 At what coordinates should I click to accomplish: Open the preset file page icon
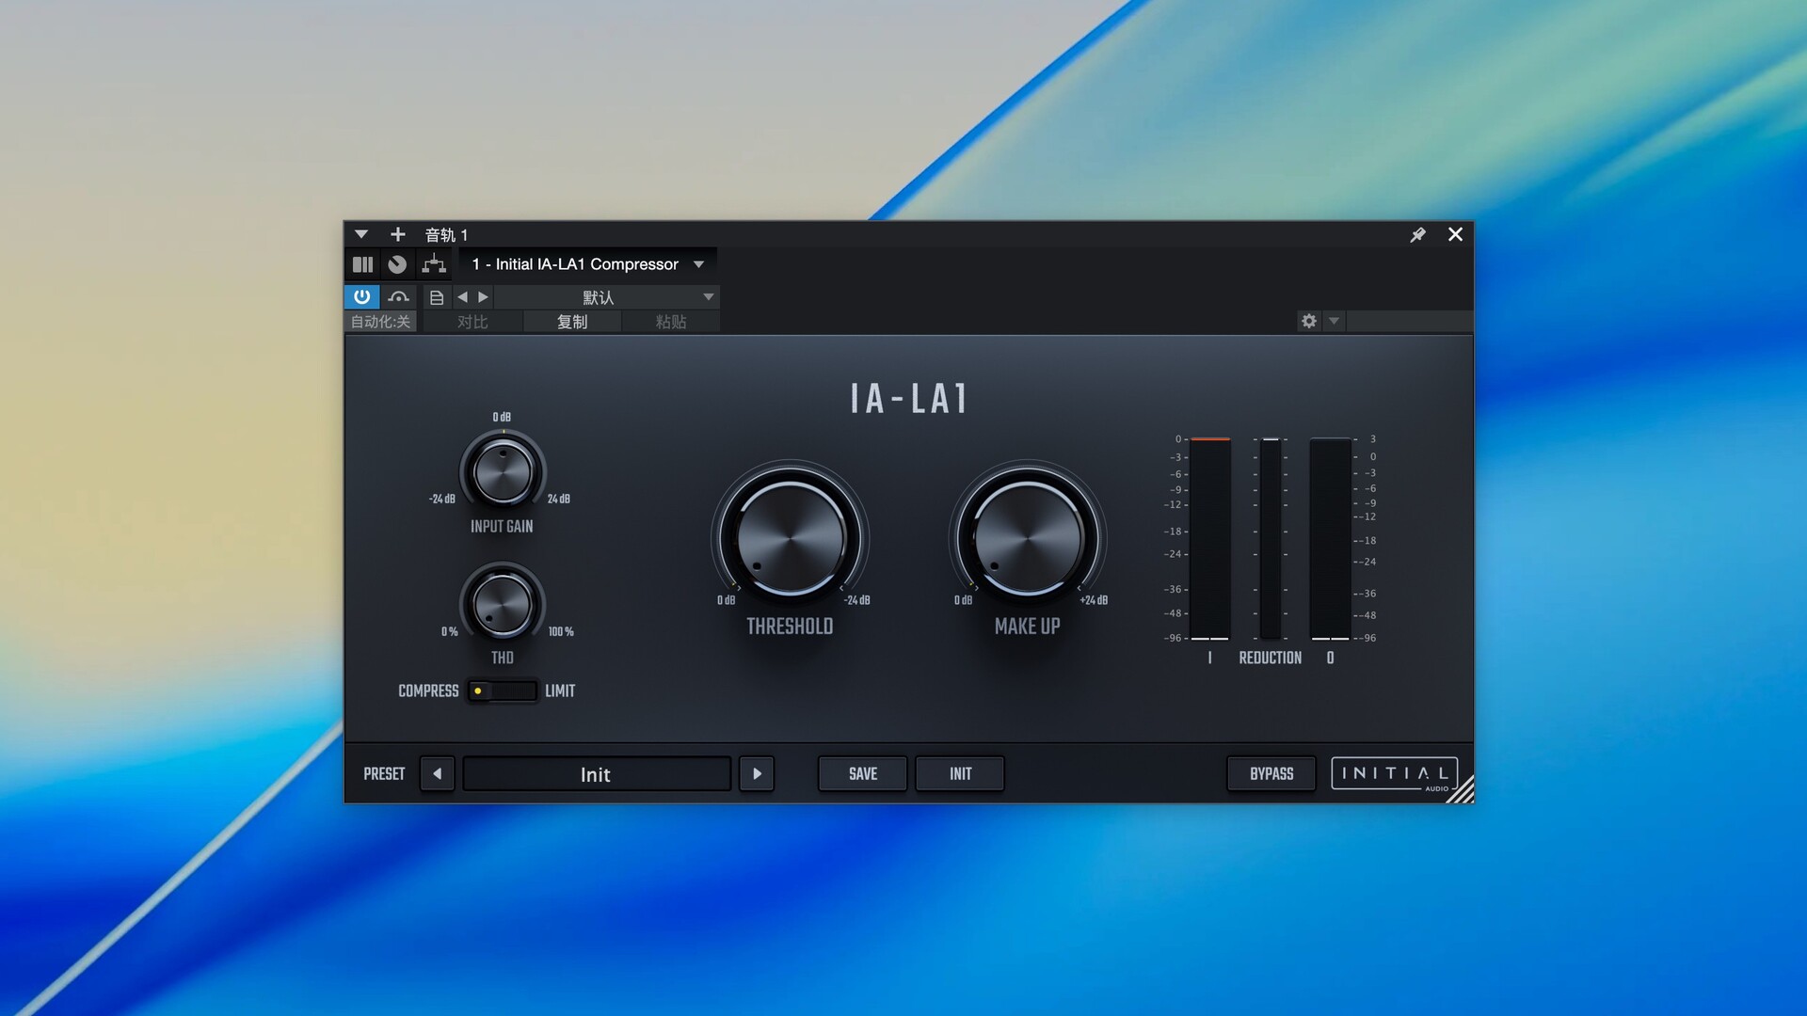tap(437, 297)
